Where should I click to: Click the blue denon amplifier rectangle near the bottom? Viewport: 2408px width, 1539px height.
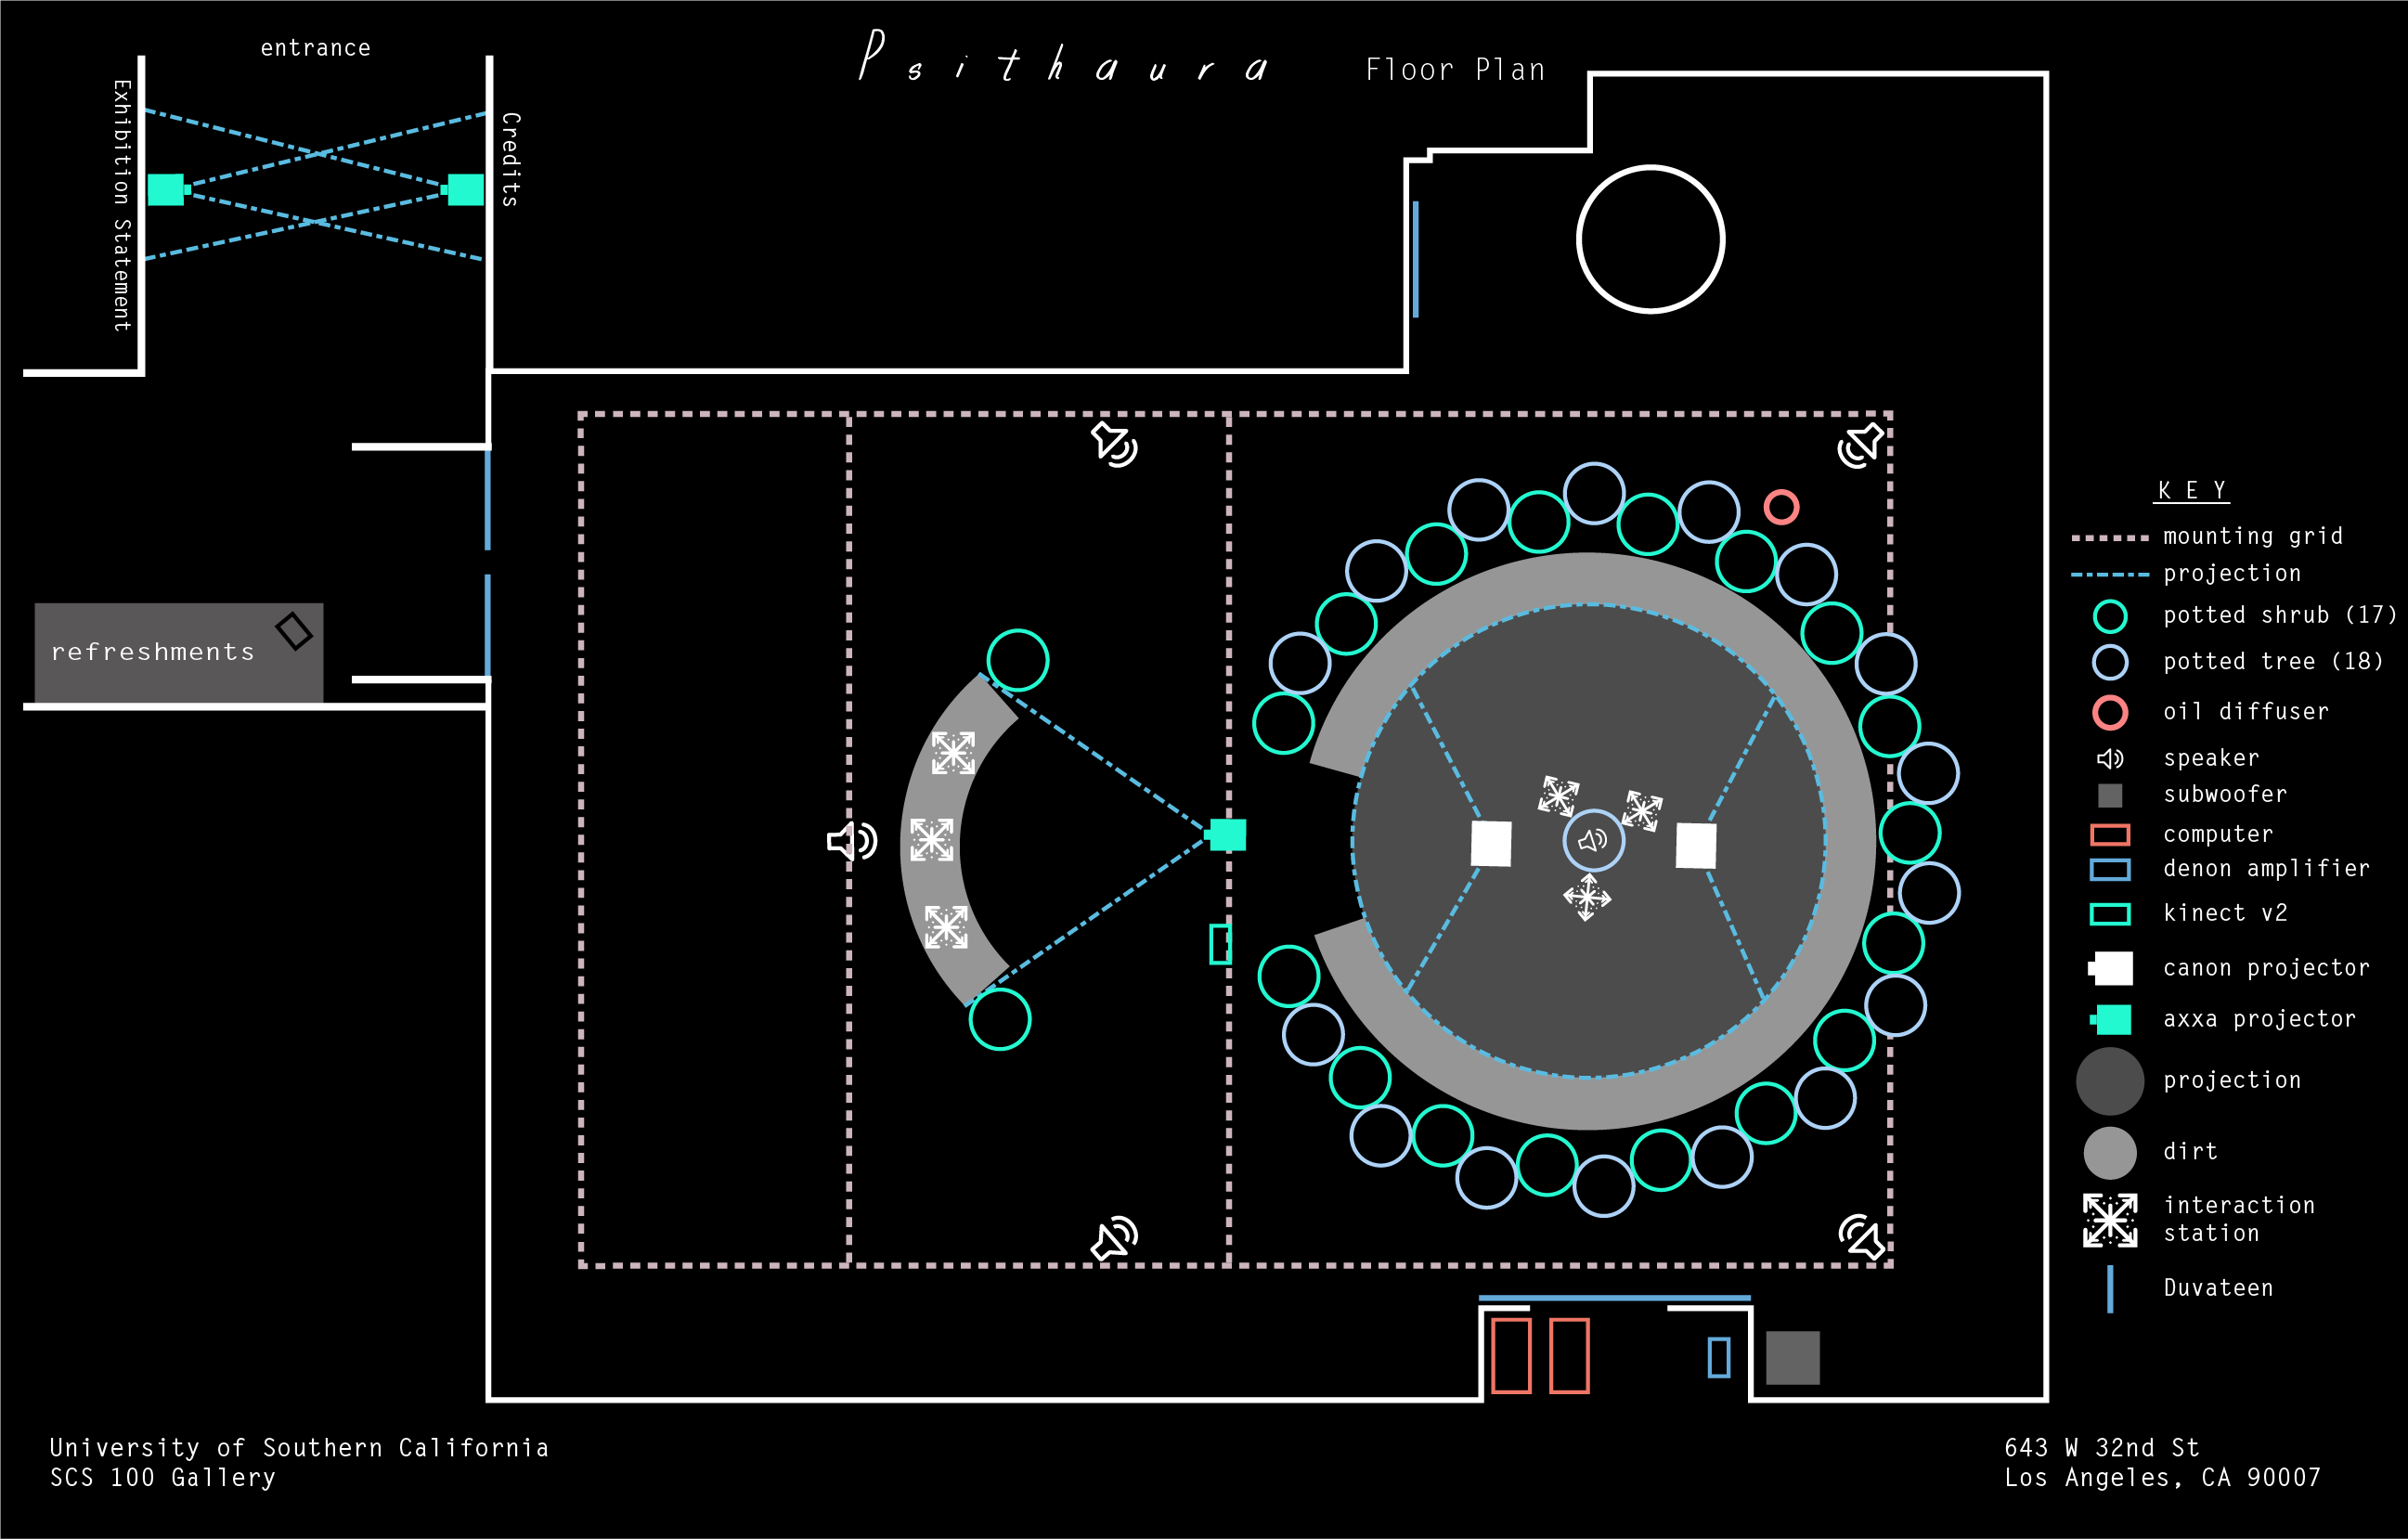[x=1718, y=1357]
